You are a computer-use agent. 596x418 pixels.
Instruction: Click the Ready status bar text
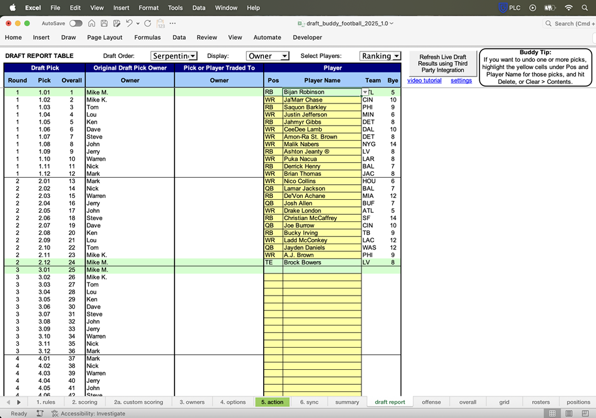[19, 413]
